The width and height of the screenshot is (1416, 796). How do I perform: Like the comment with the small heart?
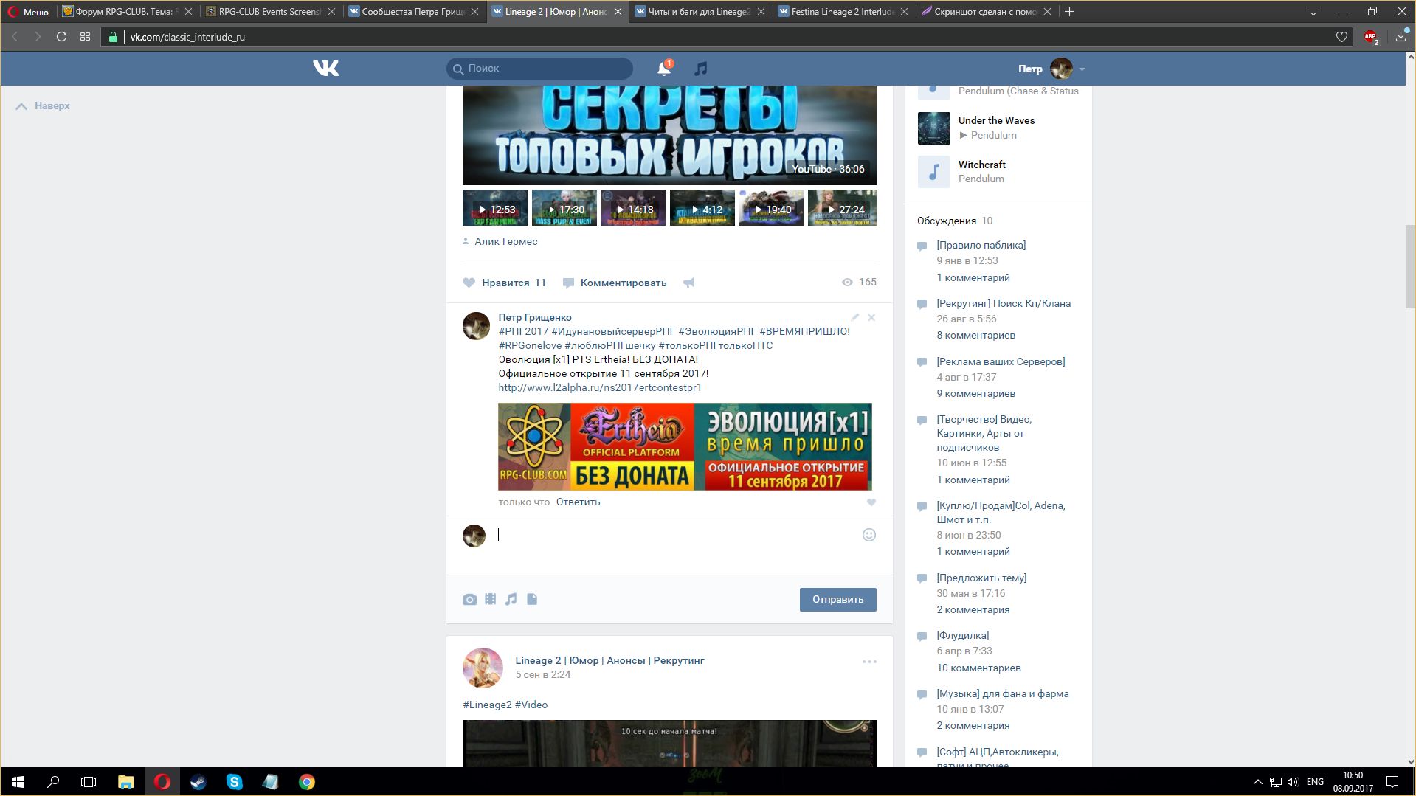click(x=871, y=502)
